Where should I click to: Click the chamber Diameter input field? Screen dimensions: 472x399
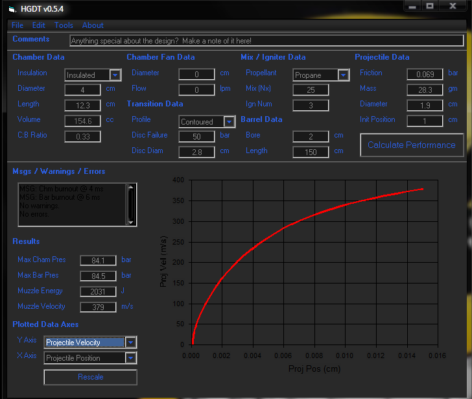pyautogui.click(x=82, y=90)
